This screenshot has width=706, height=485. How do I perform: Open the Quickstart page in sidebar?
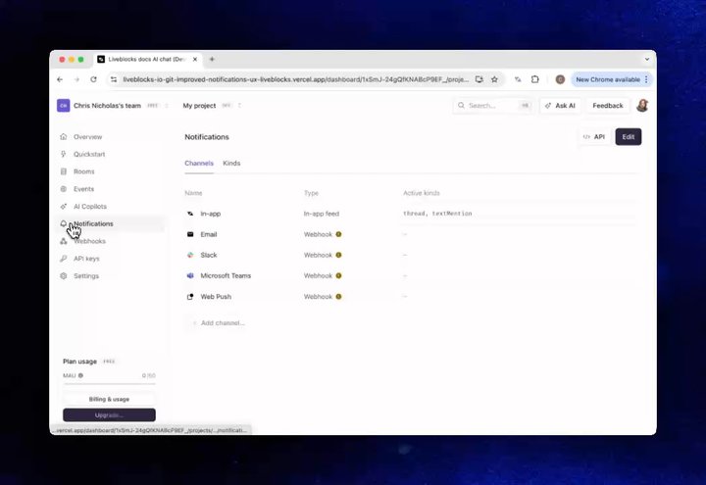(x=89, y=155)
